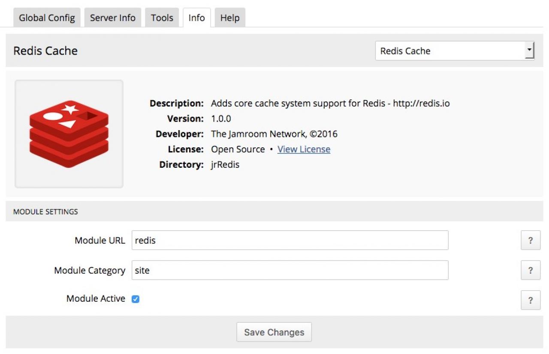Go to the Tools tab
This screenshot has width=549, height=354.
pos(162,18)
